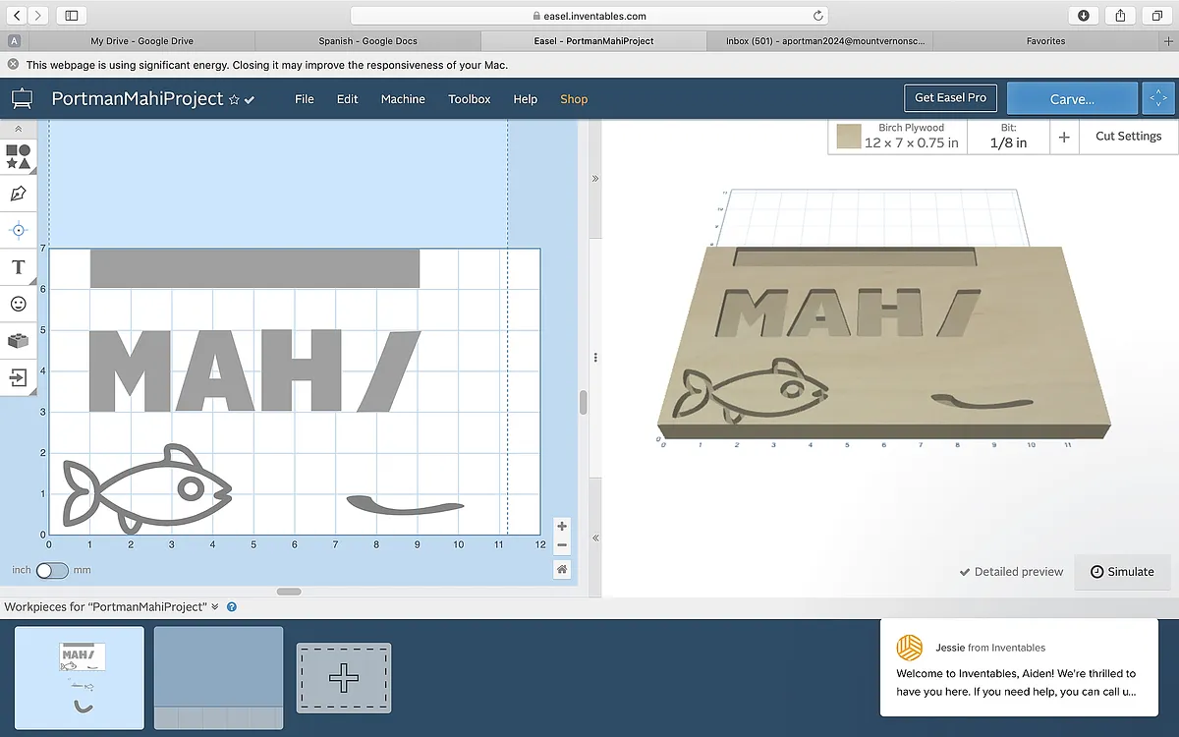1179x737 pixels.
Task: Open the Text tool
Action: pos(18,267)
